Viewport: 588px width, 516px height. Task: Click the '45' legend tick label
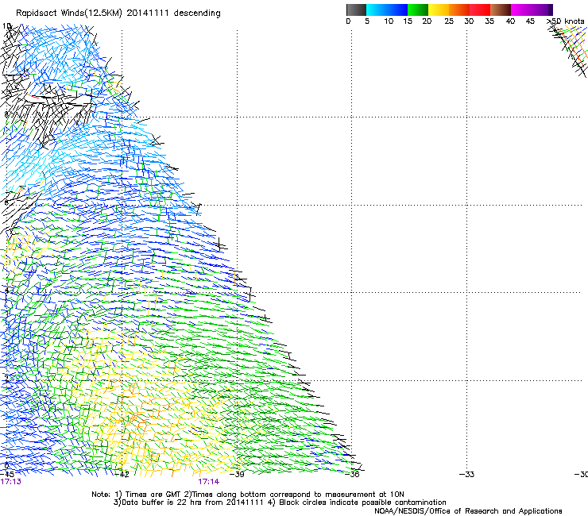(530, 21)
